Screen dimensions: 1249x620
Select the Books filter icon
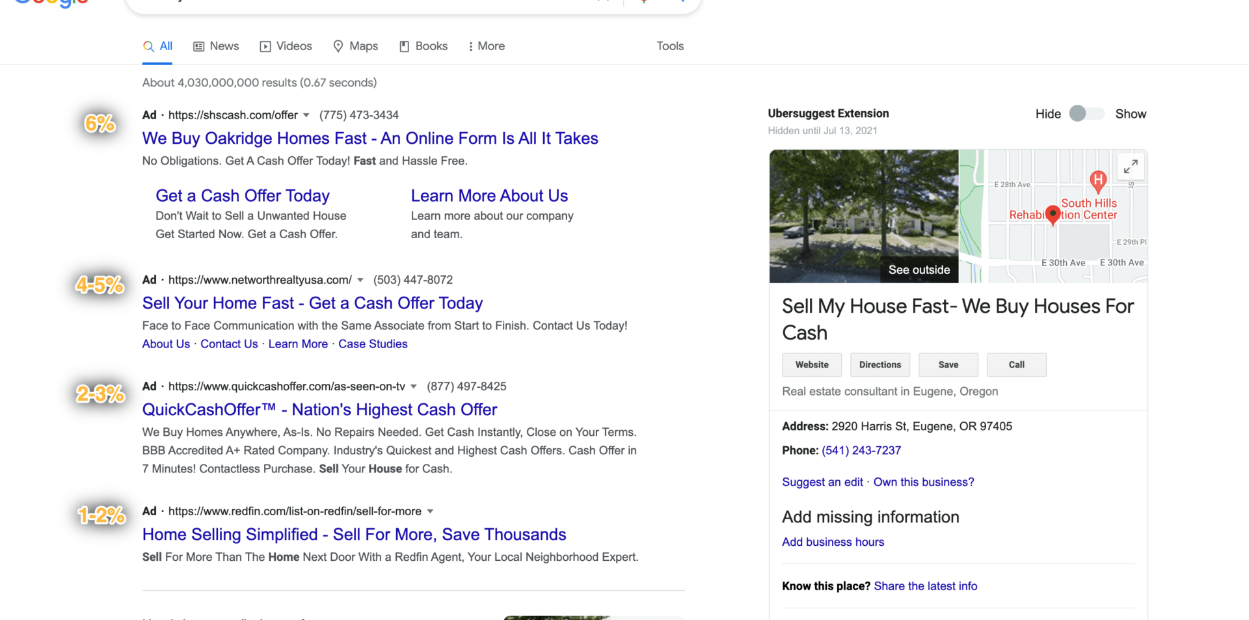tap(404, 46)
